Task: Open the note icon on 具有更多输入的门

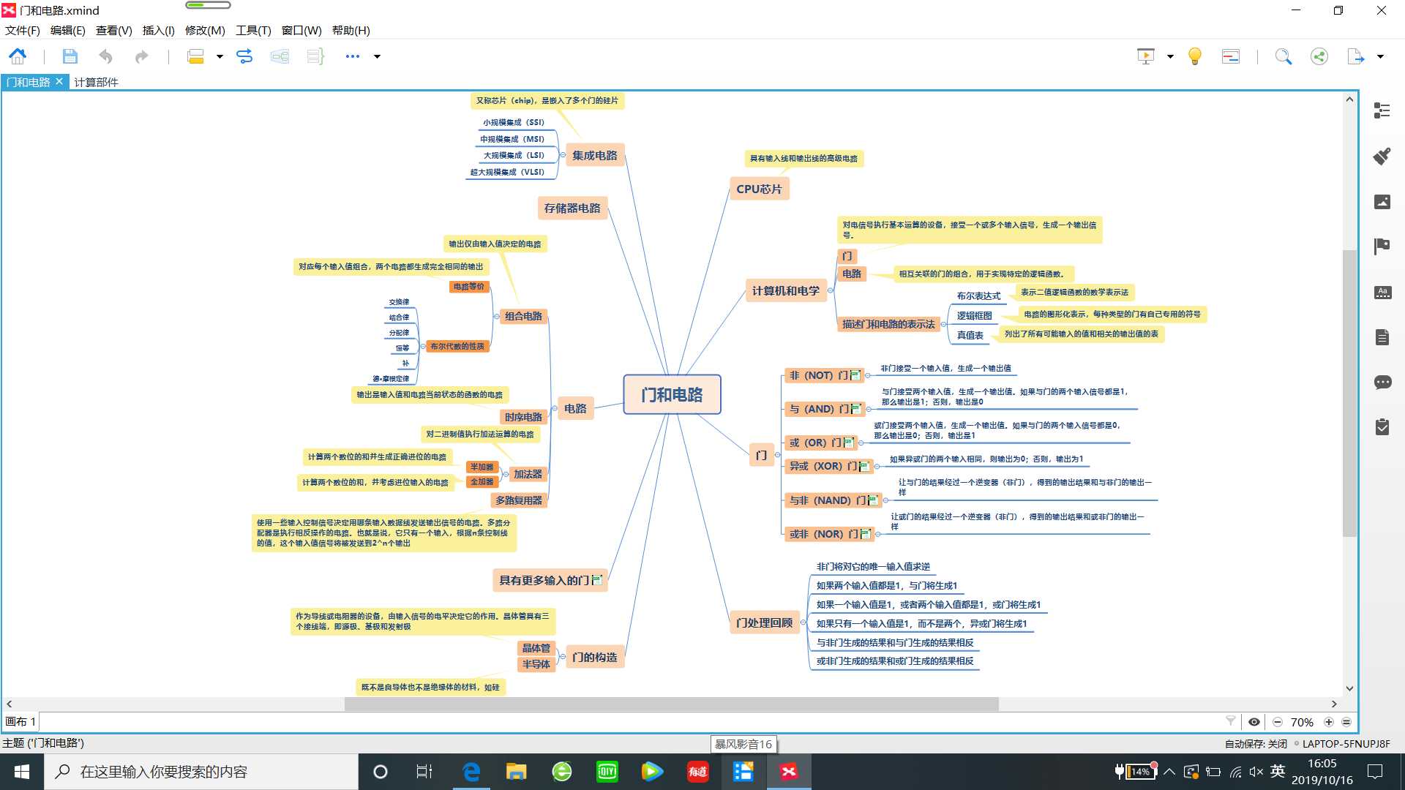Action: tap(596, 580)
